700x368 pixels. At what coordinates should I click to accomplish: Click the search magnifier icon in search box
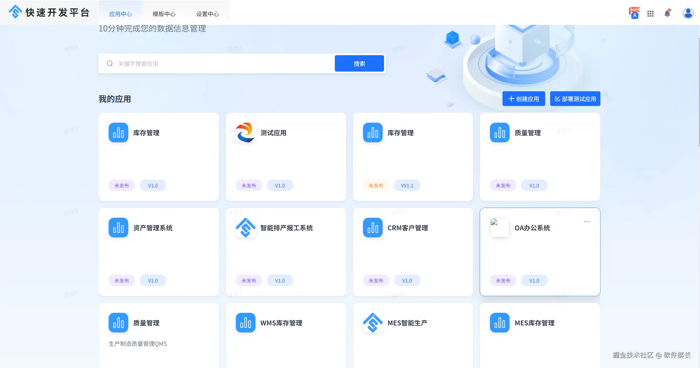(x=110, y=63)
